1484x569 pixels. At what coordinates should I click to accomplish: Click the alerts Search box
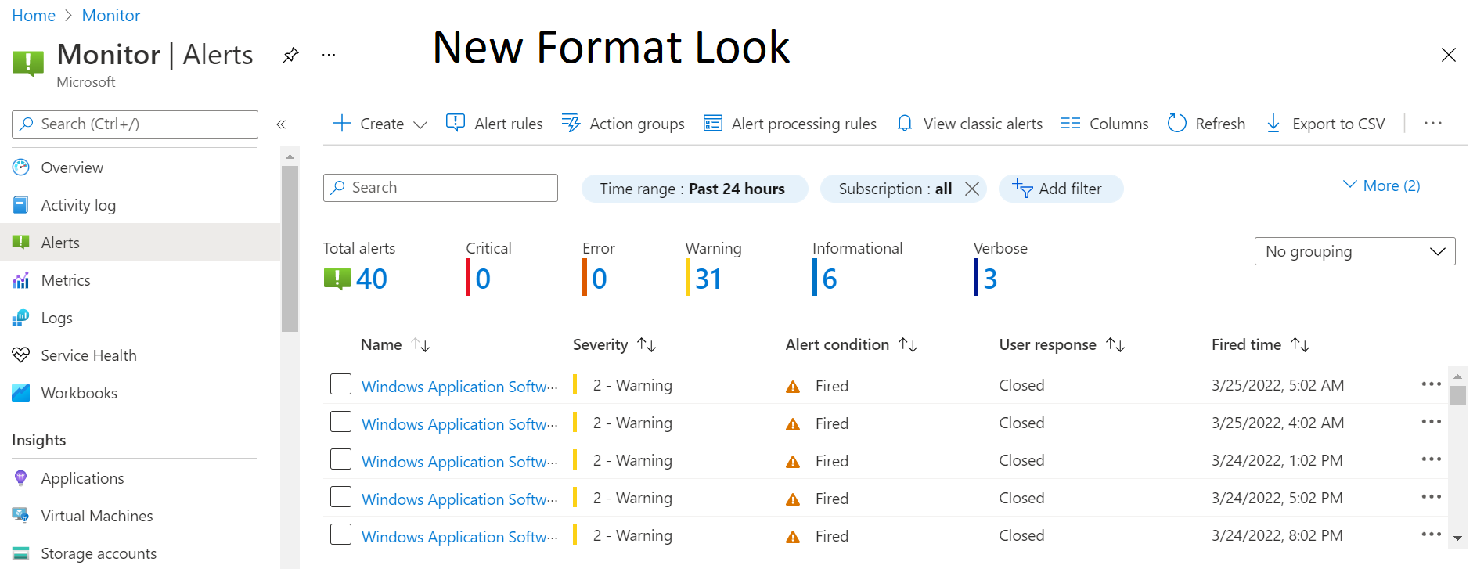[x=441, y=188]
